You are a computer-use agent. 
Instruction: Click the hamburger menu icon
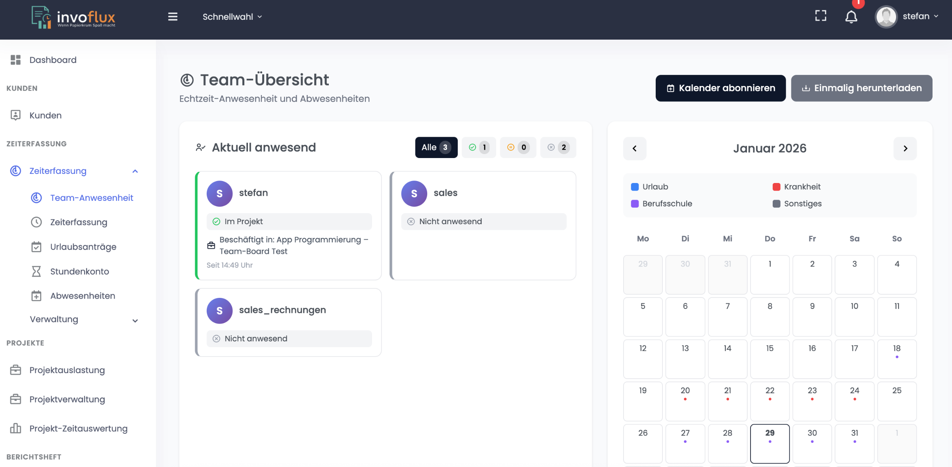click(x=173, y=17)
